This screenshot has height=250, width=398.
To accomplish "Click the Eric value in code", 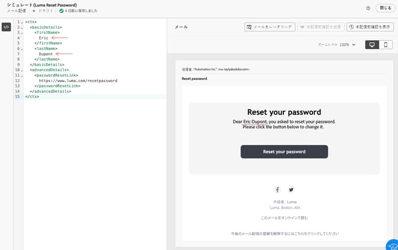I will click(x=44, y=38).
